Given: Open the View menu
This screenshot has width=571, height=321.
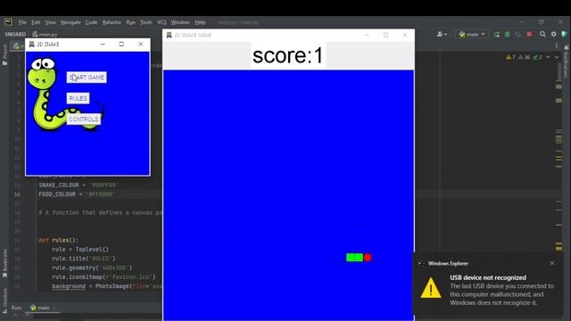Looking at the screenshot, I should click(50, 22).
